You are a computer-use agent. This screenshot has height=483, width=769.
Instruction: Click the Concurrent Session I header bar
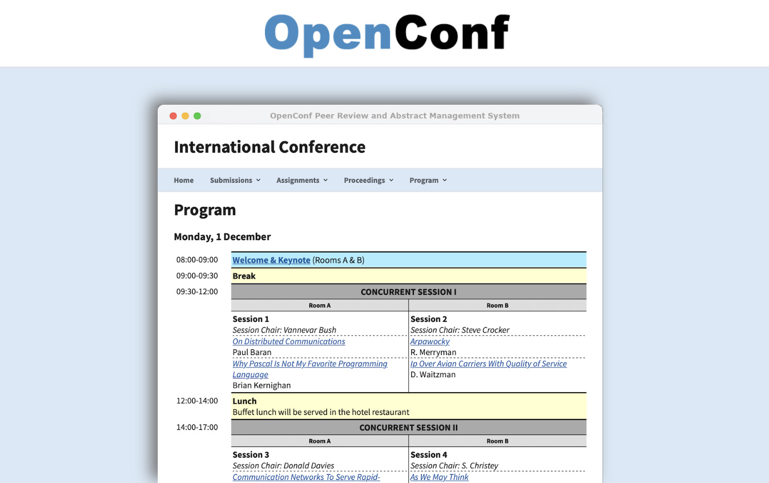(x=408, y=292)
